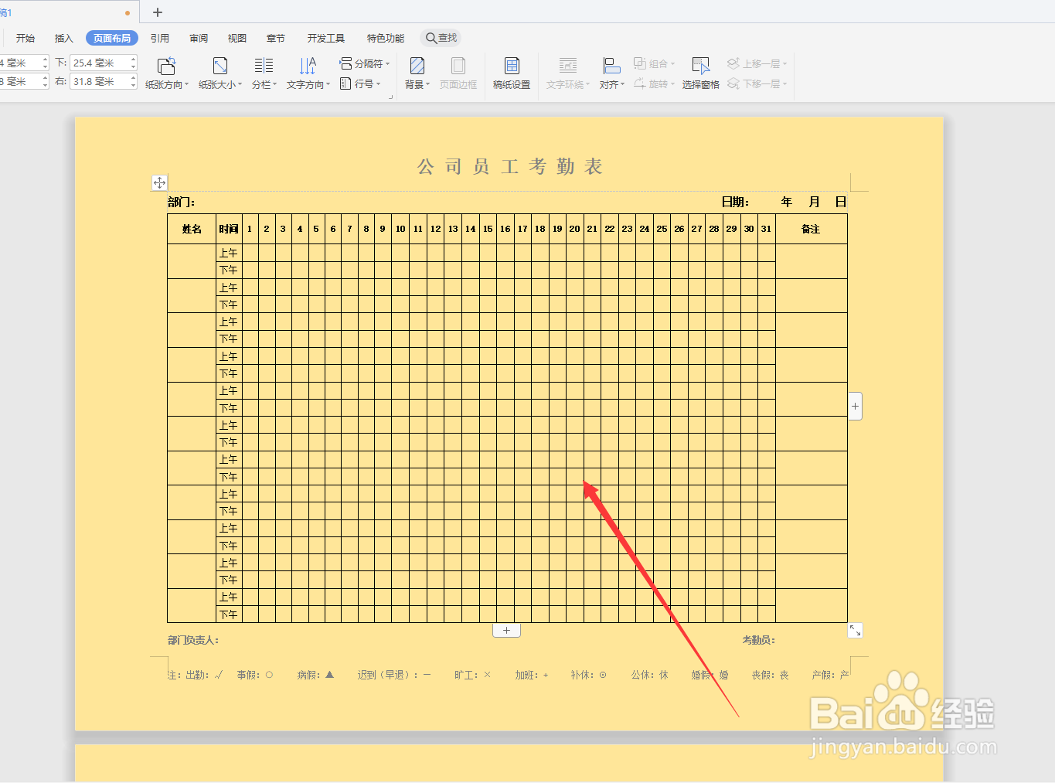Expand the 分隔符 dropdown arrow
The image size is (1055, 783).
(387, 64)
